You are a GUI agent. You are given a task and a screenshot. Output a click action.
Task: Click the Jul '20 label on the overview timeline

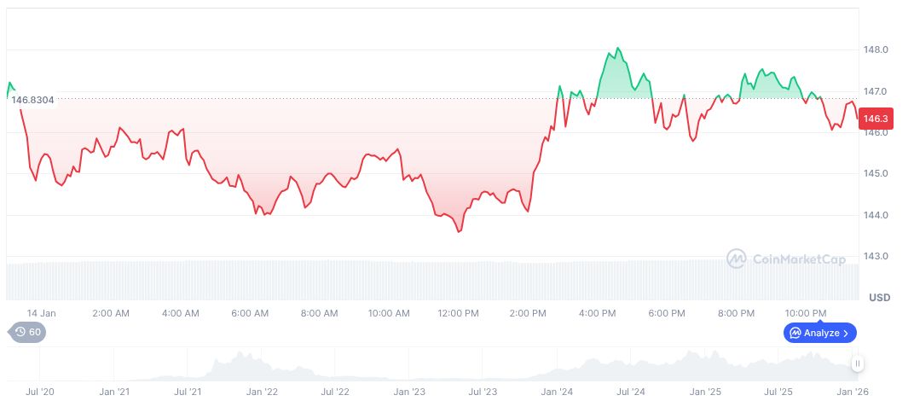(x=40, y=392)
